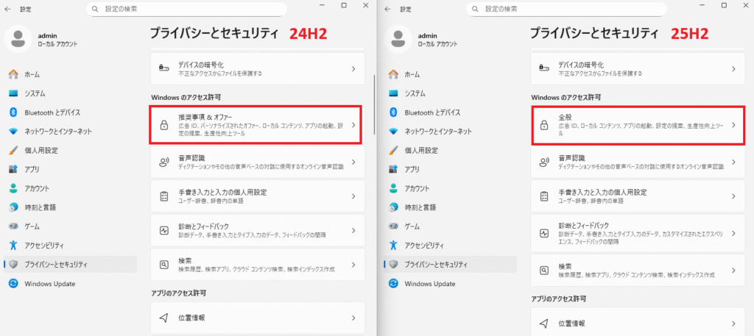Click the 個人用設定 brush icon in the 24H2 sidebar
The height and width of the screenshot is (336, 754).
click(x=13, y=150)
